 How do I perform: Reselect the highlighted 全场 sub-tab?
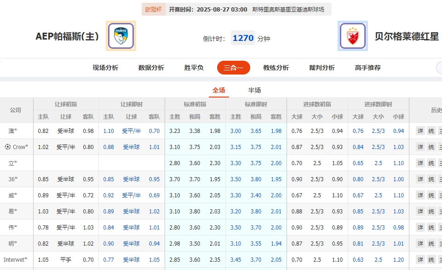218,90
